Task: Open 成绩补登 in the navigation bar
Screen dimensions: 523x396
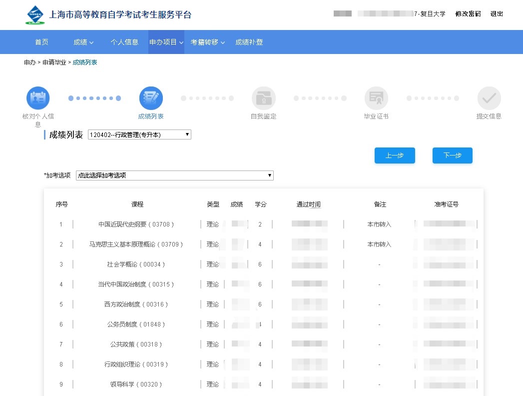Action: click(249, 42)
